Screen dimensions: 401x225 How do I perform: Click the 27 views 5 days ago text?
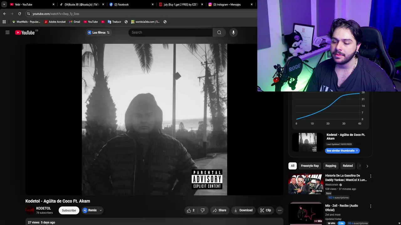tap(41, 222)
